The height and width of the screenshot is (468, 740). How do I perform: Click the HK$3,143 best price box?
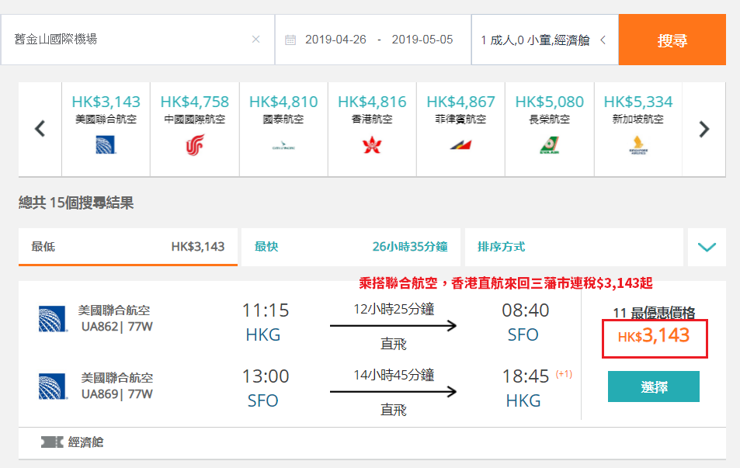655,338
